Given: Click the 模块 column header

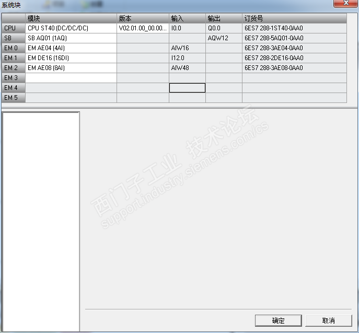Looking at the screenshot, I should tap(71, 18).
